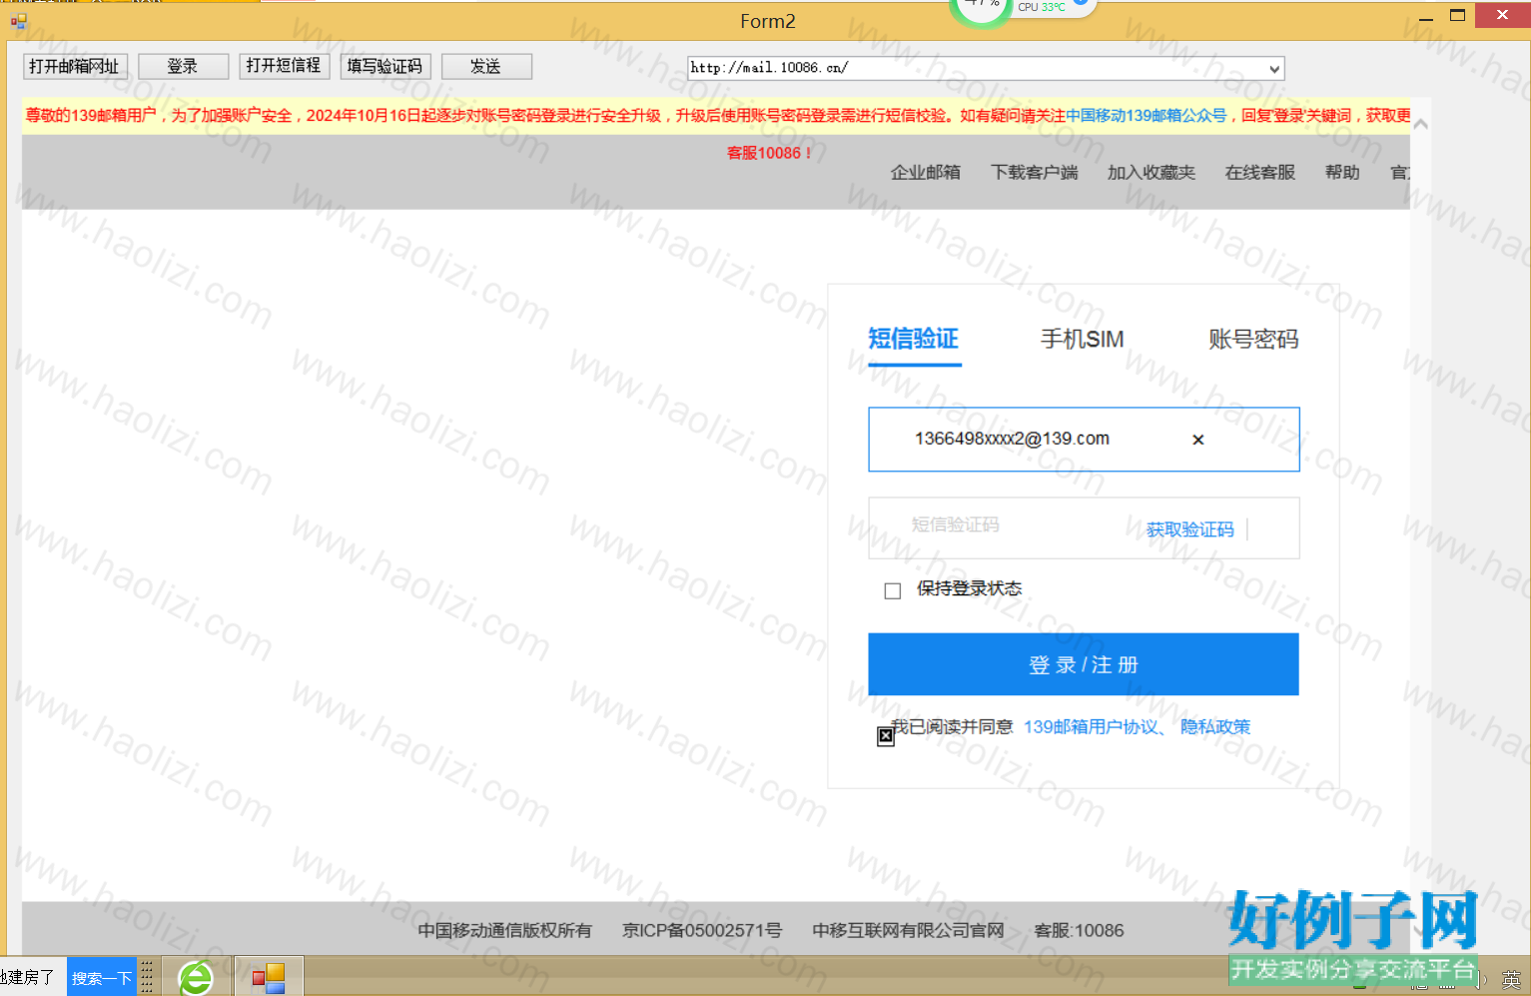Click the 打开短信程 button

point(284,66)
